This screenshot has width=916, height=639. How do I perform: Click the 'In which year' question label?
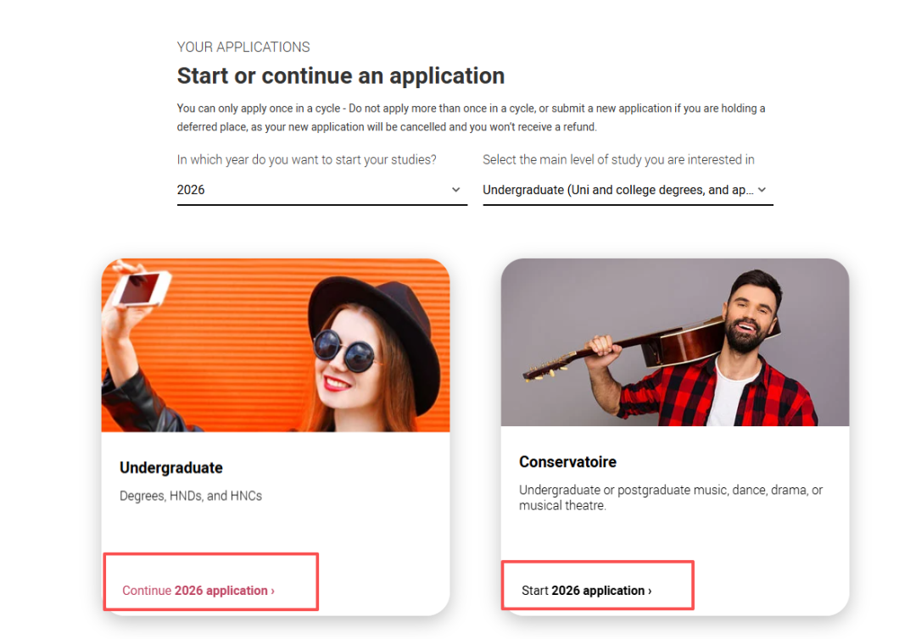[307, 159]
